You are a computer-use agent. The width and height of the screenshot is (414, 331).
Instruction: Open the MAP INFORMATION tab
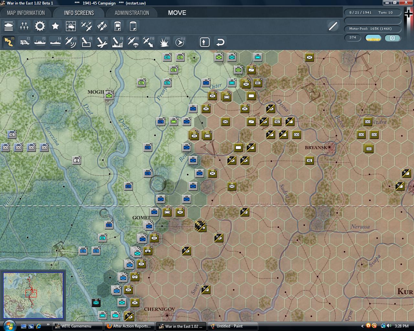click(x=26, y=13)
